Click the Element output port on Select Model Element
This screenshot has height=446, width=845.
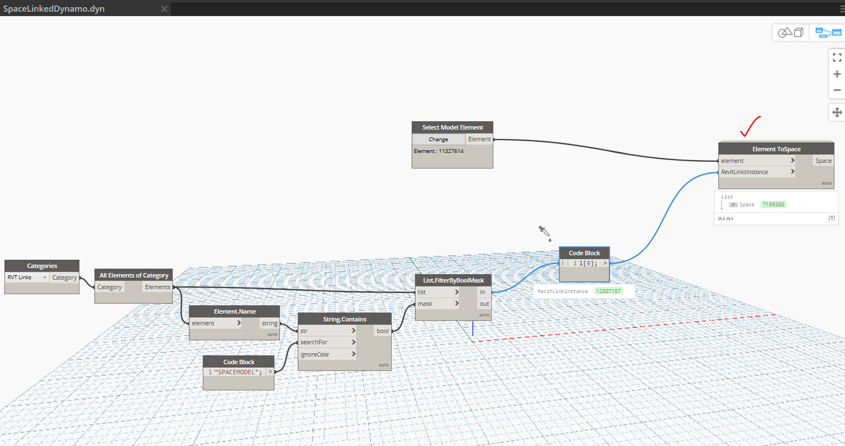(x=479, y=138)
